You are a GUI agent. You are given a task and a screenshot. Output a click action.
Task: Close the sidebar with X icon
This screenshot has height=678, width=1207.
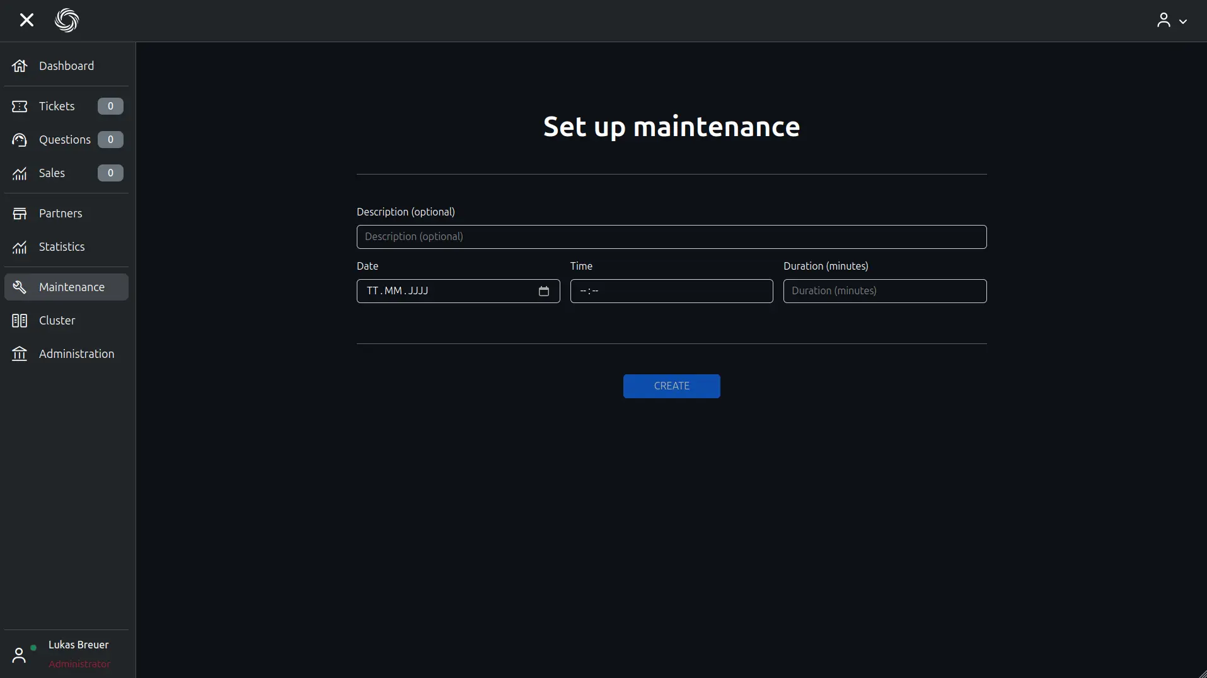tap(26, 20)
